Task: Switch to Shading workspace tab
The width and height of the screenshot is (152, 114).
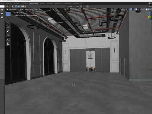Action: click(42, 3)
